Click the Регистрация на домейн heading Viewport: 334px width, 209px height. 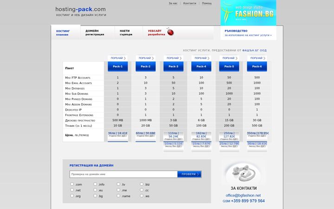coord(91,165)
